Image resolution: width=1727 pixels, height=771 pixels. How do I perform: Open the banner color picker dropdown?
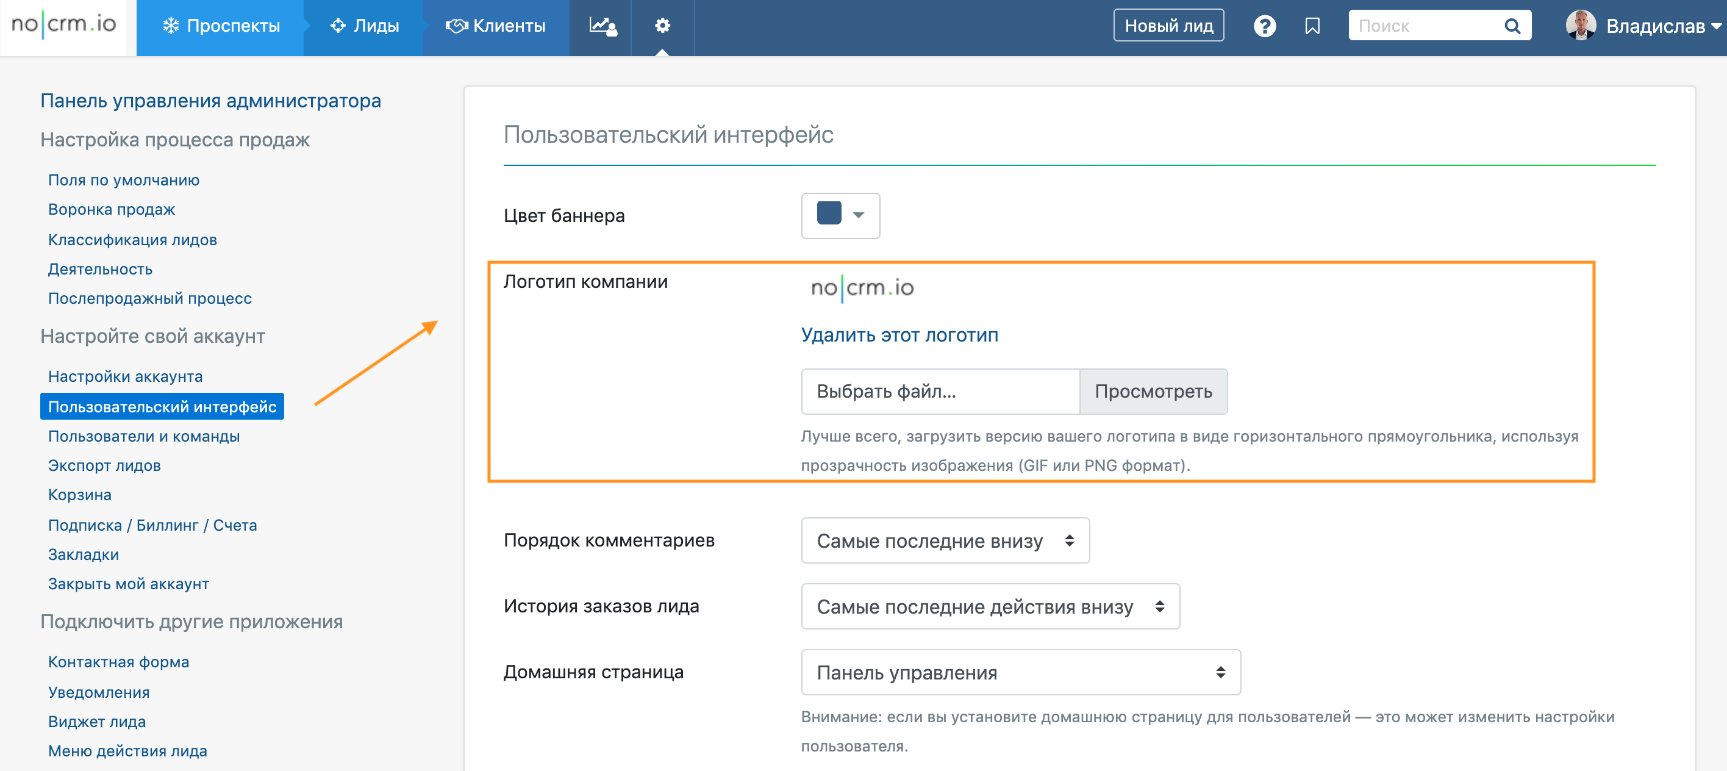click(840, 215)
